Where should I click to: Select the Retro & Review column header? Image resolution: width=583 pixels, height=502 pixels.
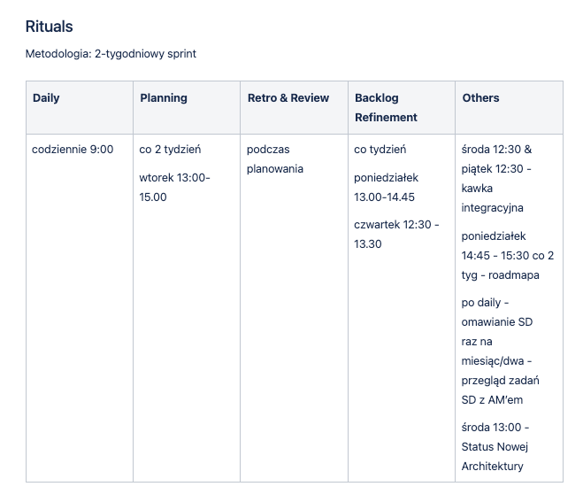pos(288,98)
